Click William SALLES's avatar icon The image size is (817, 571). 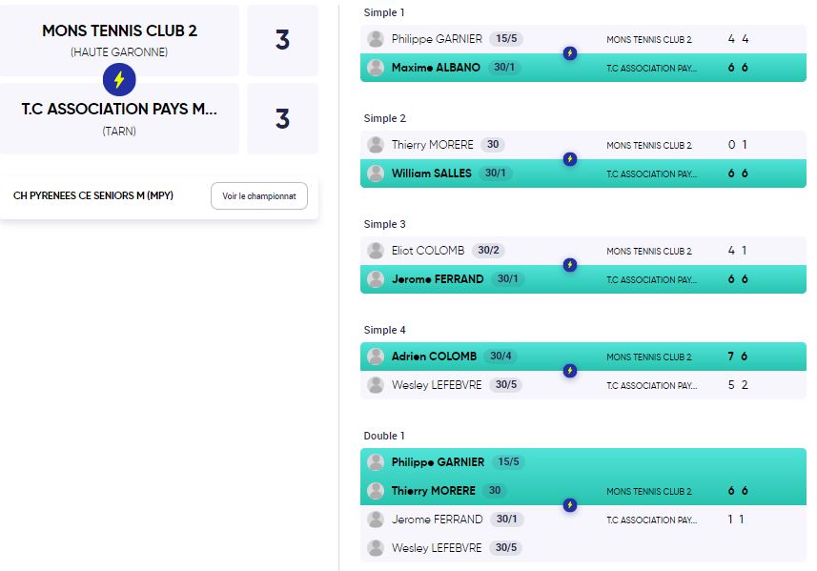(x=376, y=173)
